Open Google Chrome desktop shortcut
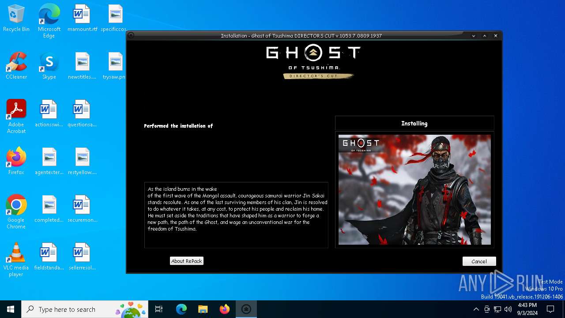 coord(16,212)
